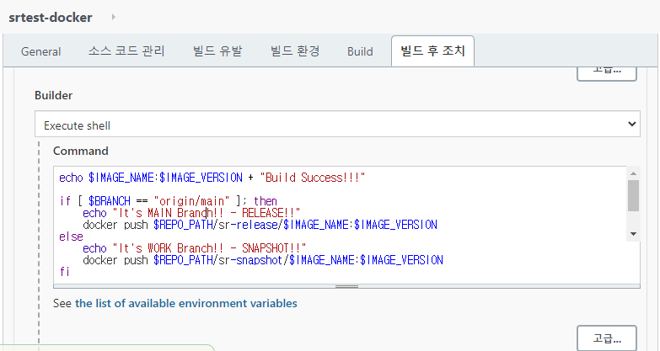
Task: Click the echo MAIN Branch RELEASE line
Action: 191,213
